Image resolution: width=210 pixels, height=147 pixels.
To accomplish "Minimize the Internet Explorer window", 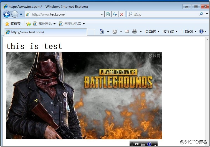I will point(187,7).
